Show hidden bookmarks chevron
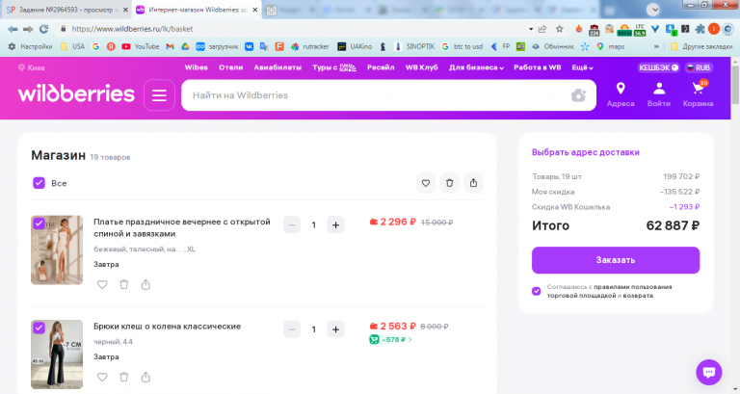The image size is (740, 394). click(656, 46)
